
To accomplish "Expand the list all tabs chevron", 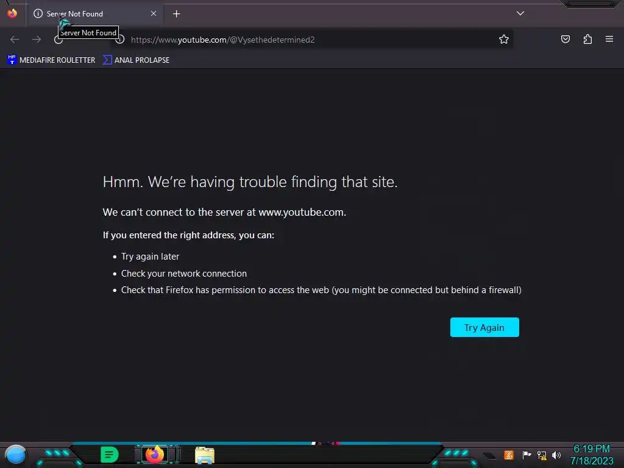I will 520,13.
